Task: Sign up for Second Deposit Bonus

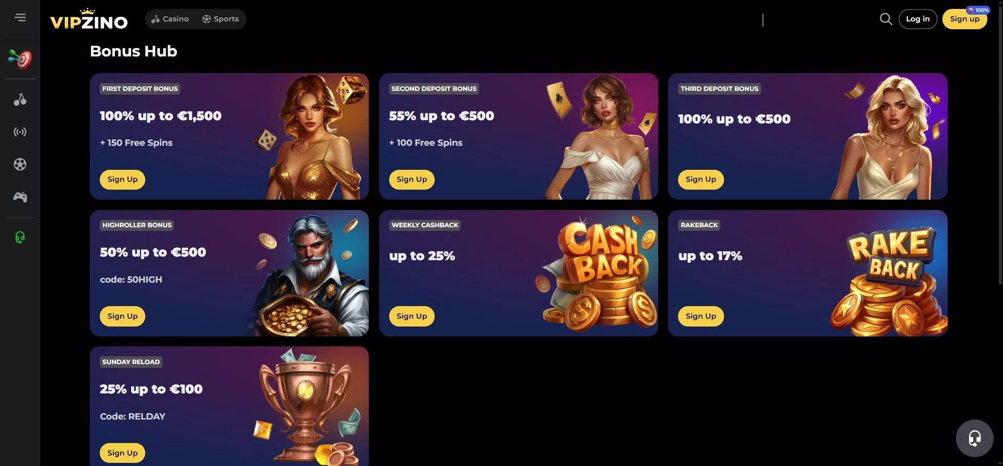Action: tap(412, 179)
